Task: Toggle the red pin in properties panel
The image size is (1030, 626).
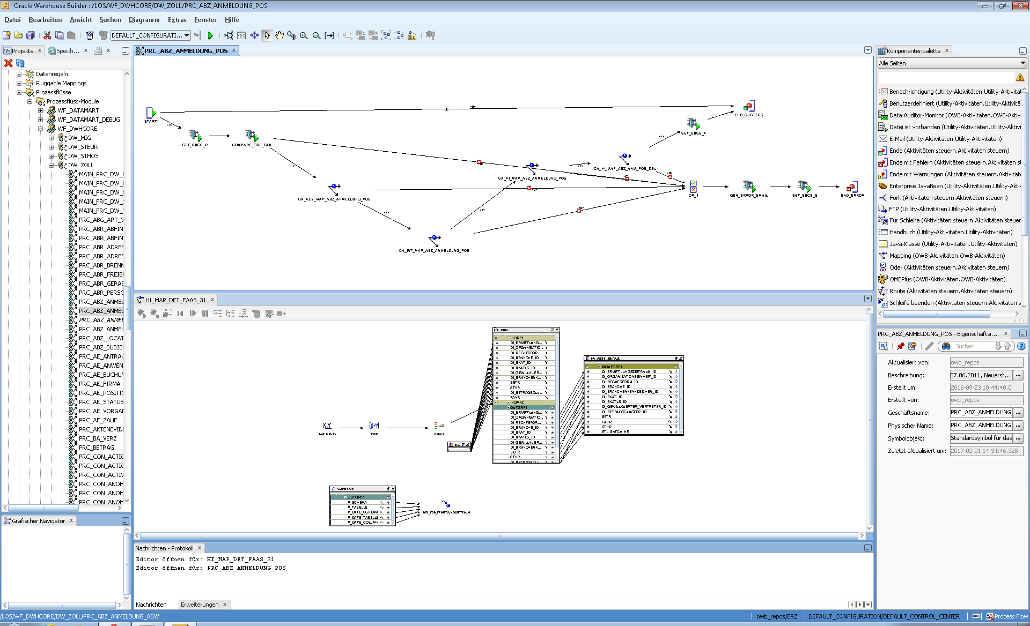Action: [900, 346]
